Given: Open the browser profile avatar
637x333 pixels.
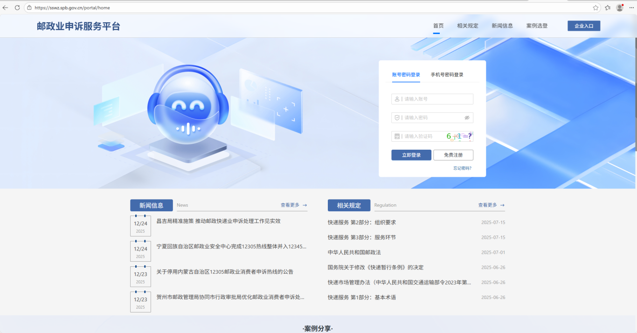Looking at the screenshot, I should (620, 7).
